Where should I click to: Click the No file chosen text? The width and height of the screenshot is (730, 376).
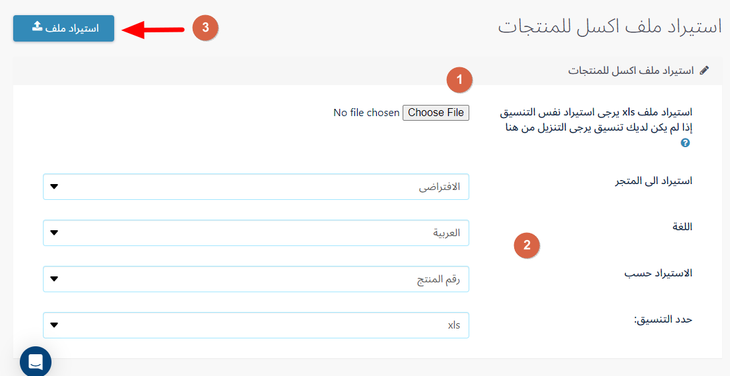point(366,113)
